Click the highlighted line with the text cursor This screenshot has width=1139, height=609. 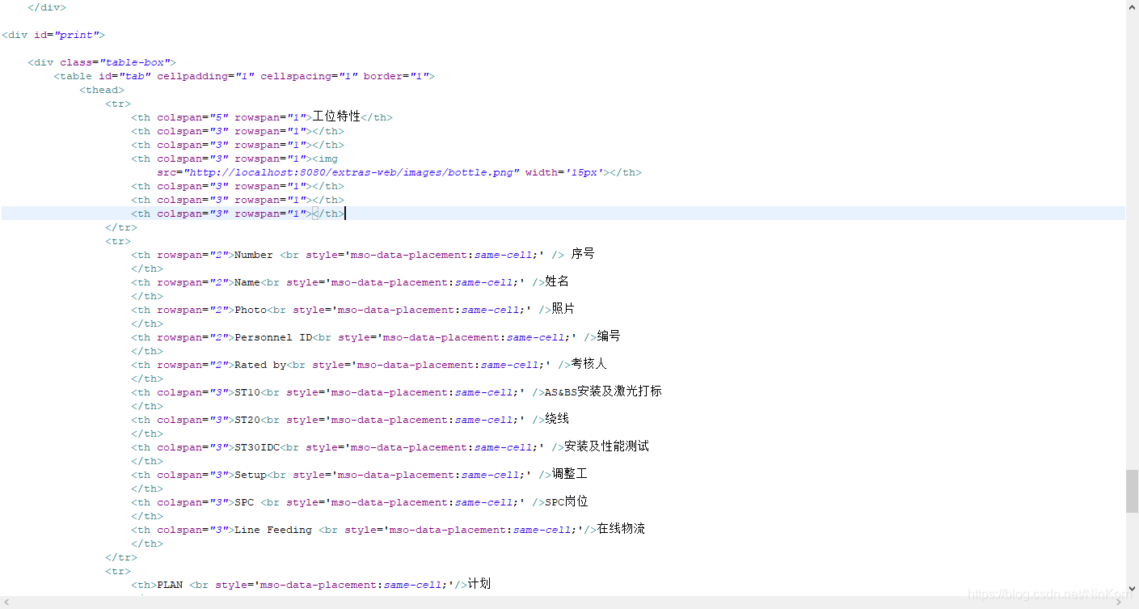click(x=563, y=214)
